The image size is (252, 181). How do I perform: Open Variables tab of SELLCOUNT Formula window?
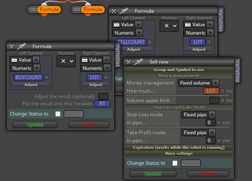click(x=221, y=20)
